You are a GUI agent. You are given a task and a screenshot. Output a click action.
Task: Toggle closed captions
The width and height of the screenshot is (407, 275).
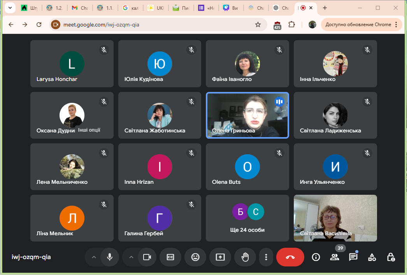170,257
